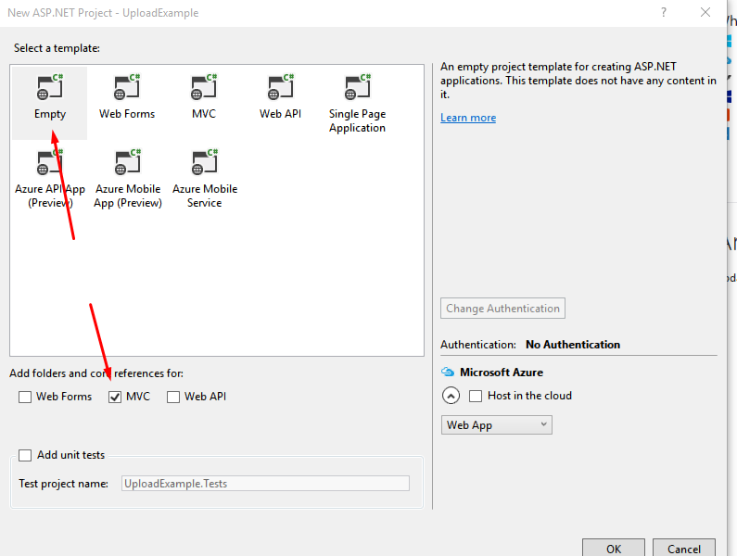
Task: Select Azure API App (Preview) template icon
Action: (50, 162)
